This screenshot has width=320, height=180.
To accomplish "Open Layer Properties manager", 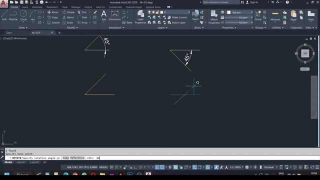I will (140, 16).
